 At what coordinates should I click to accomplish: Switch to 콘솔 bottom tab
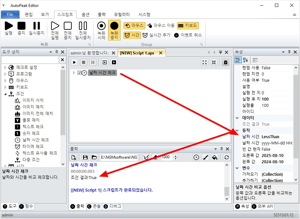94,206
